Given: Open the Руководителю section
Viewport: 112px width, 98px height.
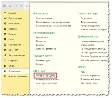Looking at the screenshot, I should coord(15,18).
